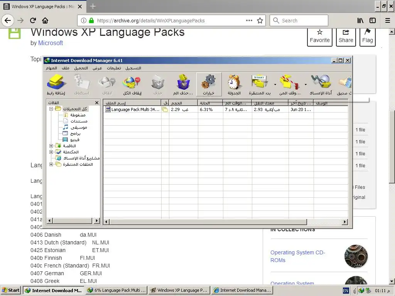Sort by Size column header
The width and height of the screenshot is (395, 296).
click(183, 103)
